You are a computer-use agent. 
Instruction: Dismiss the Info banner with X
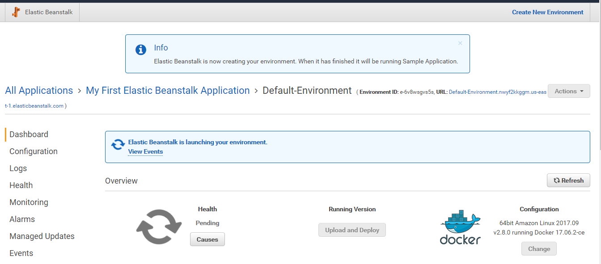(460, 43)
